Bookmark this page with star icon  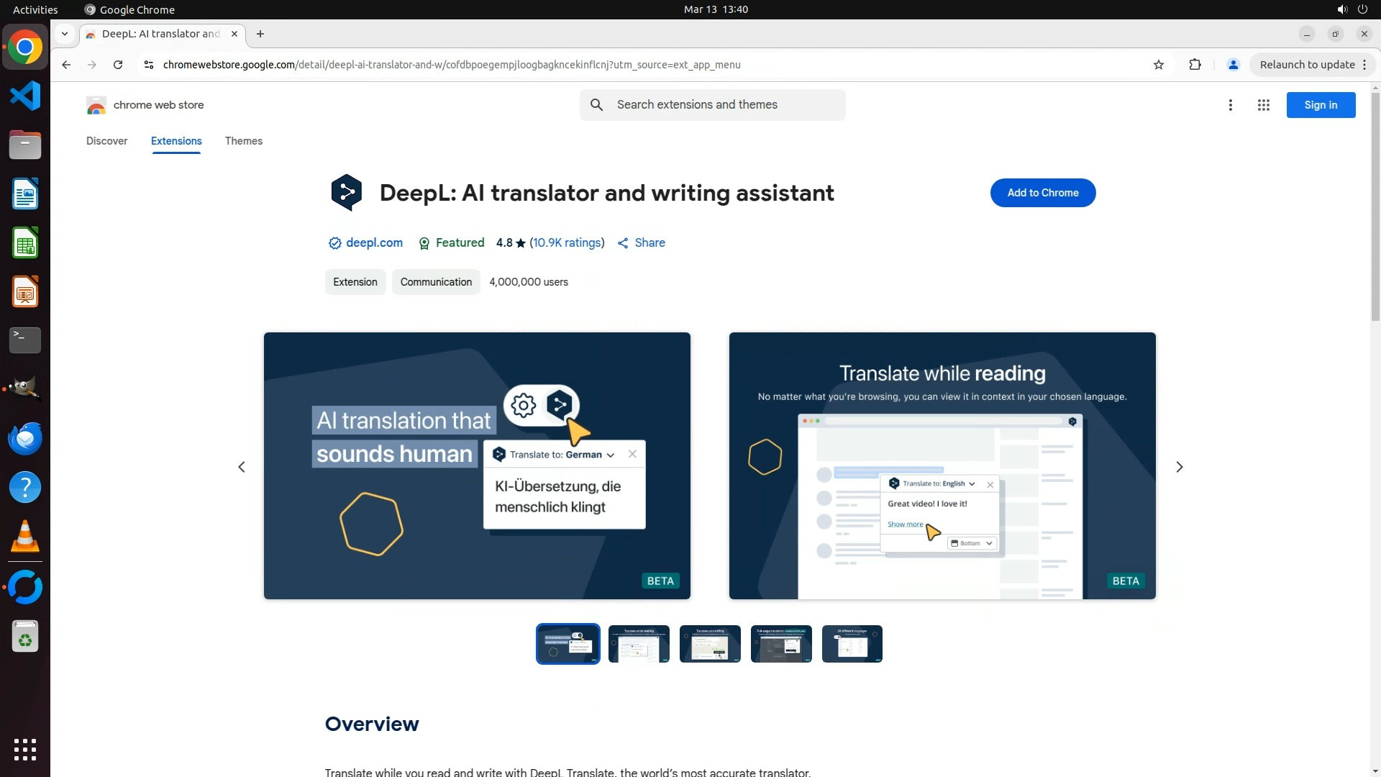(x=1158, y=65)
